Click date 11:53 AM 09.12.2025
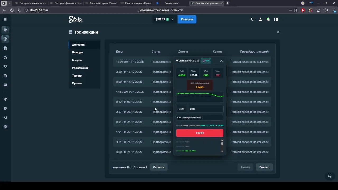The image size is (338, 190). click(x=130, y=92)
